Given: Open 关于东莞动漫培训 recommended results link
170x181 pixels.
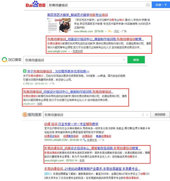Looking at the screenshot, I should 58,71.
